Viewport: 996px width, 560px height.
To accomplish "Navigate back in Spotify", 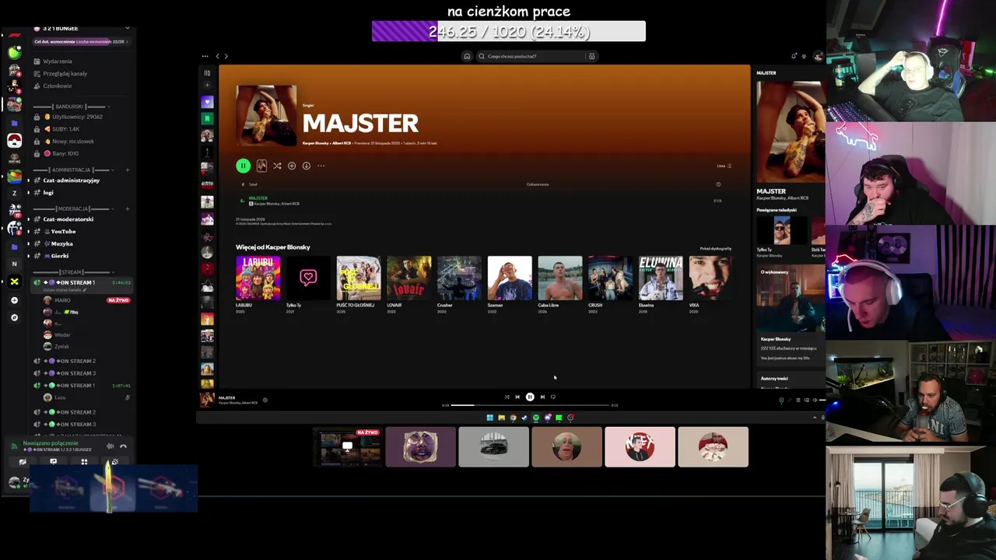I will point(217,56).
